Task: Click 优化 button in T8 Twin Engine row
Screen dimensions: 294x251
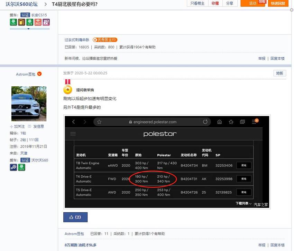Action: coord(244,165)
